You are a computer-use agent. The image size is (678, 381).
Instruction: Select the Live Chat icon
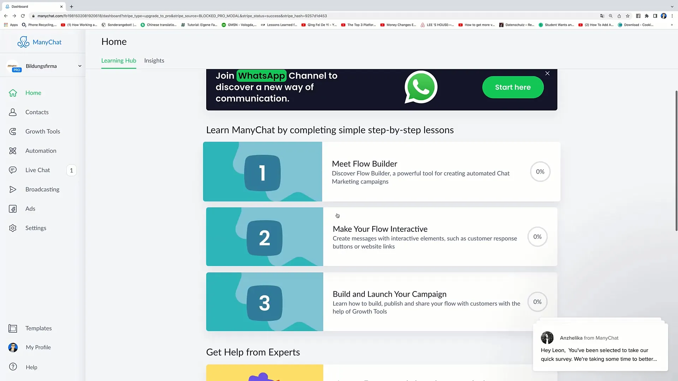pos(13,170)
